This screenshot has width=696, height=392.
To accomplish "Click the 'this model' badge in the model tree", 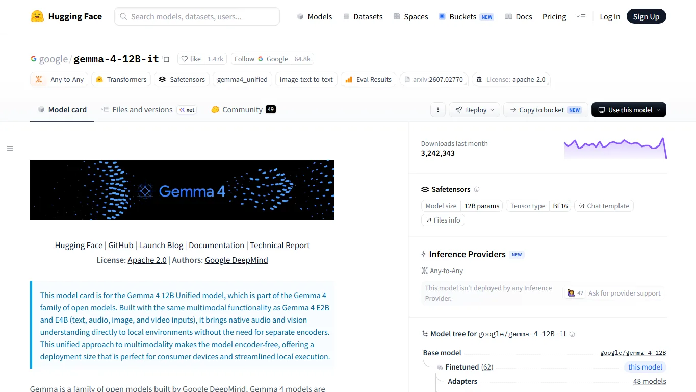I will pyautogui.click(x=645, y=367).
